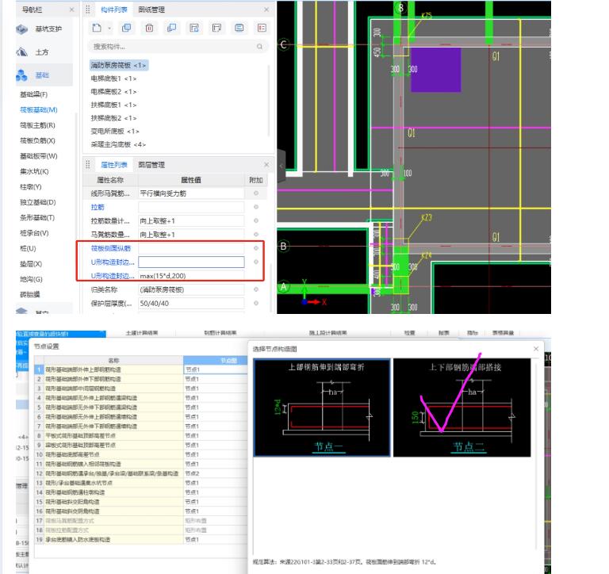Switch to the 构件列表 tab
Image resolution: width=609 pixels, height=574 pixels.
[114, 10]
